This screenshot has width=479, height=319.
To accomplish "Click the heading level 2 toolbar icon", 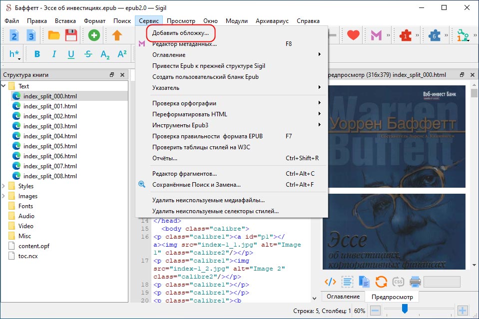I will click(x=14, y=36).
